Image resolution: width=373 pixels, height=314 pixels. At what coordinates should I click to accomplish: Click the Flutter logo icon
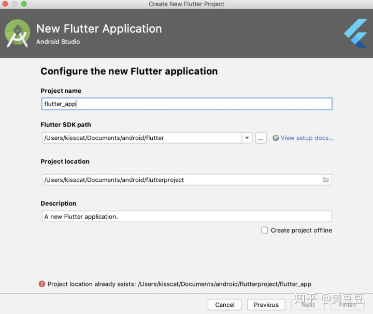click(x=356, y=33)
